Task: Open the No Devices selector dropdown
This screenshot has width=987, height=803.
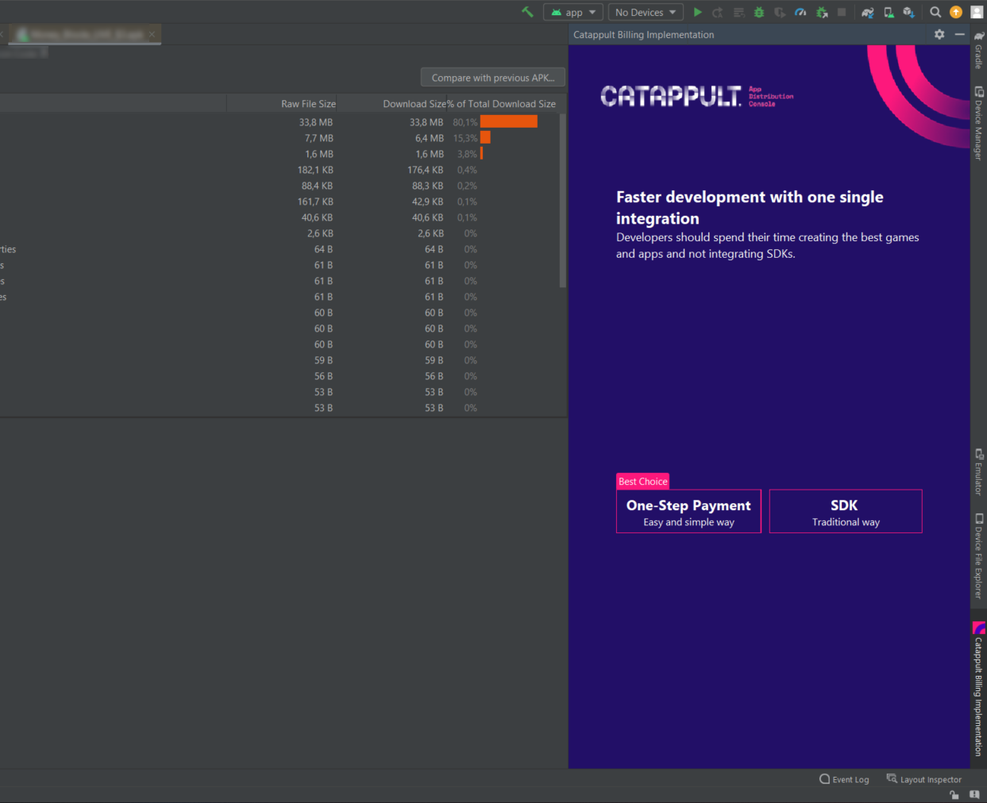Action: point(646,12)
